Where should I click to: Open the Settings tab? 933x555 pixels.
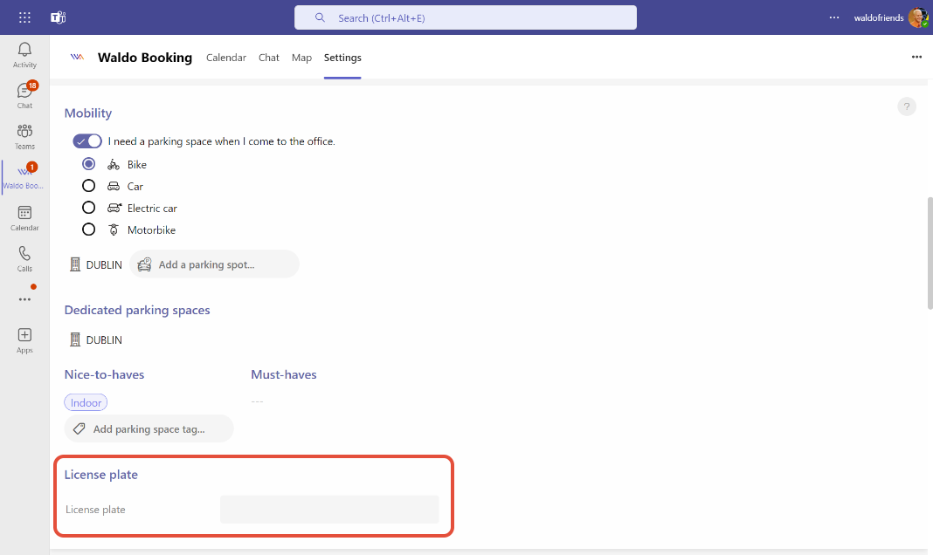(342, 58)
